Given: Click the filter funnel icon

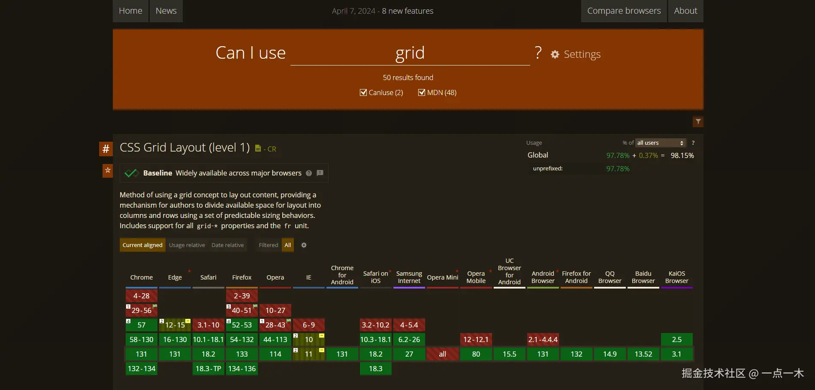Looking at the screenshot, I should 698,122.
